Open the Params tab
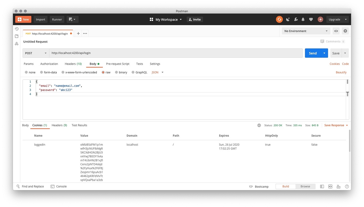The image size is (364, 207). [x=28, y=64]
